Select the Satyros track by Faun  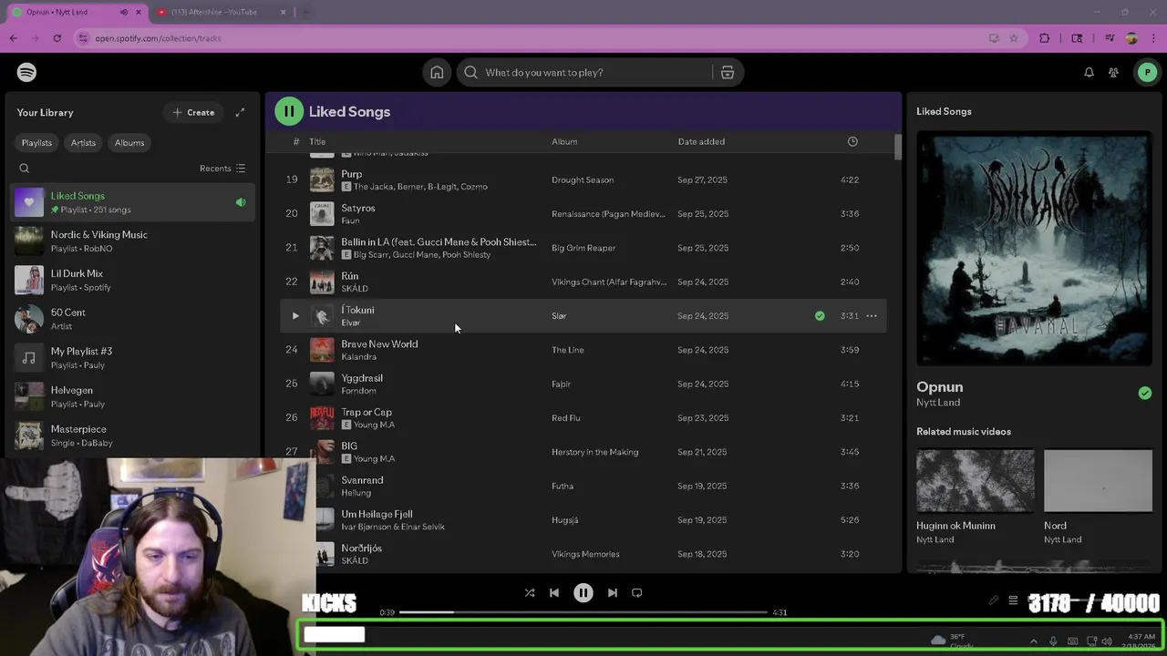tap(583, 213)
